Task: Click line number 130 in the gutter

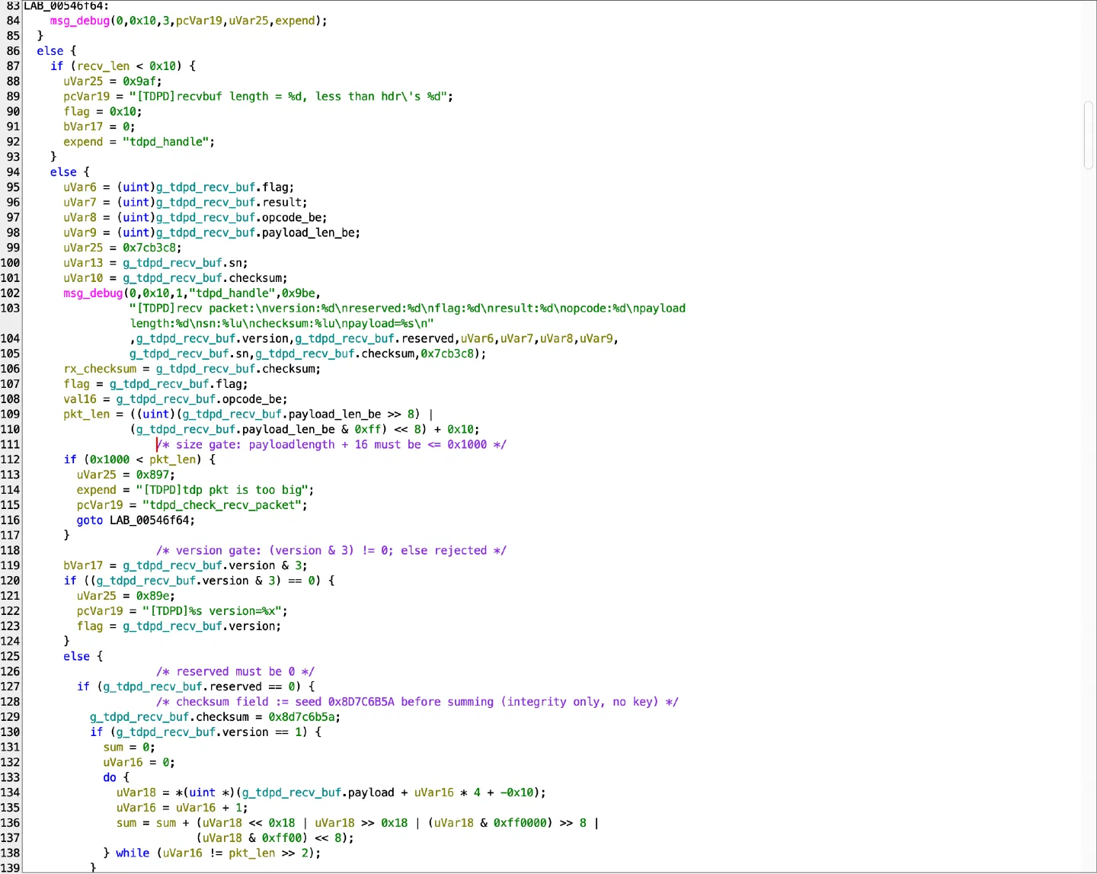Action: [11, 732]
